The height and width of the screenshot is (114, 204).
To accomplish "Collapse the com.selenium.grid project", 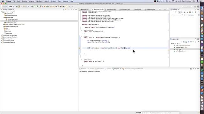I will click(x=2, y=12).
